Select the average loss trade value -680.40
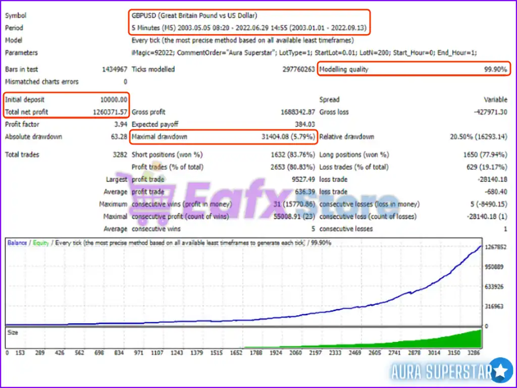 coord(496,191)
